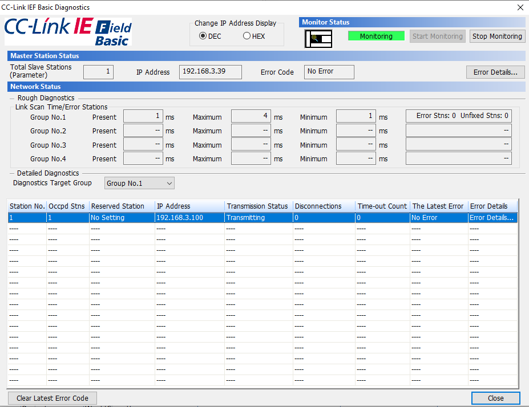Screen dimensions: 529x407
Task: Click the Time-out Count column header
Action: click(382, 206)
